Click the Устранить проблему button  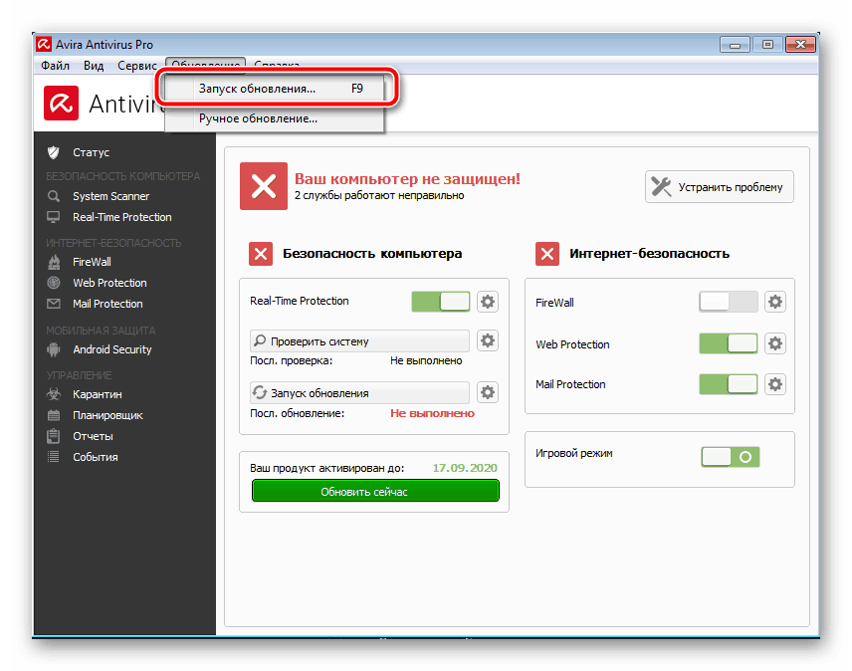pyautogui.click(x=720, y=187)
